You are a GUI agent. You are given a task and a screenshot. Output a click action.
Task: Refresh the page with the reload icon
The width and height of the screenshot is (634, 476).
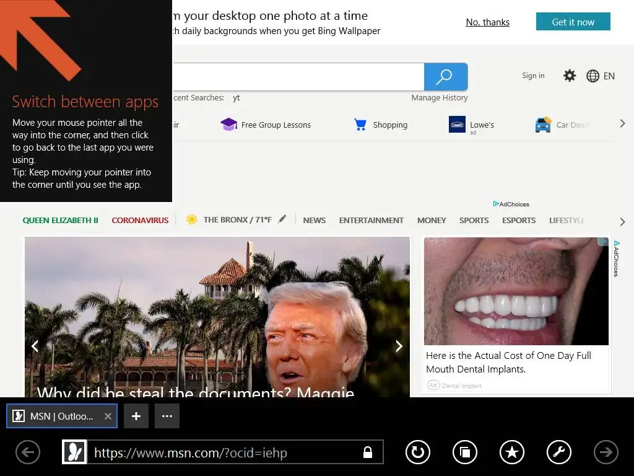[x=418, y=452]
